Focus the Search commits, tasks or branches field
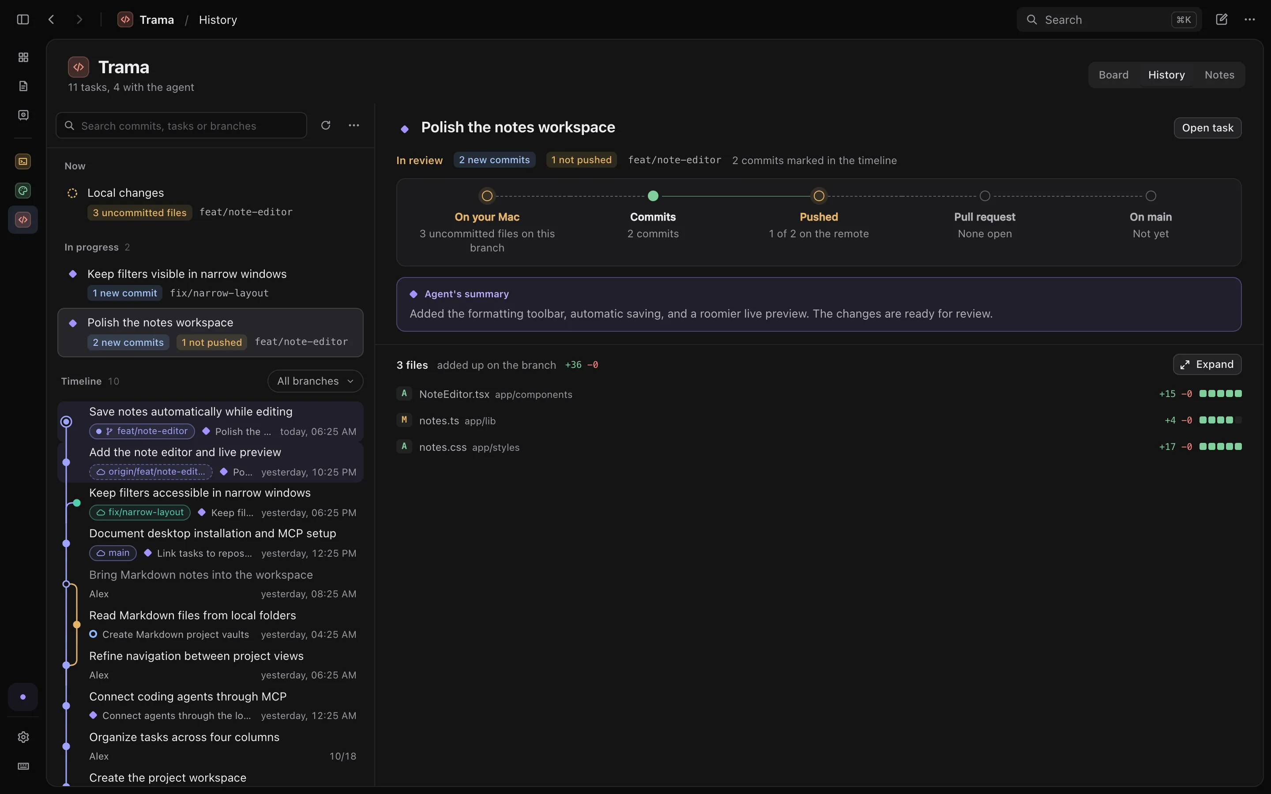The height and width of the screenshot is (794, 1271). tap(181, 126)
